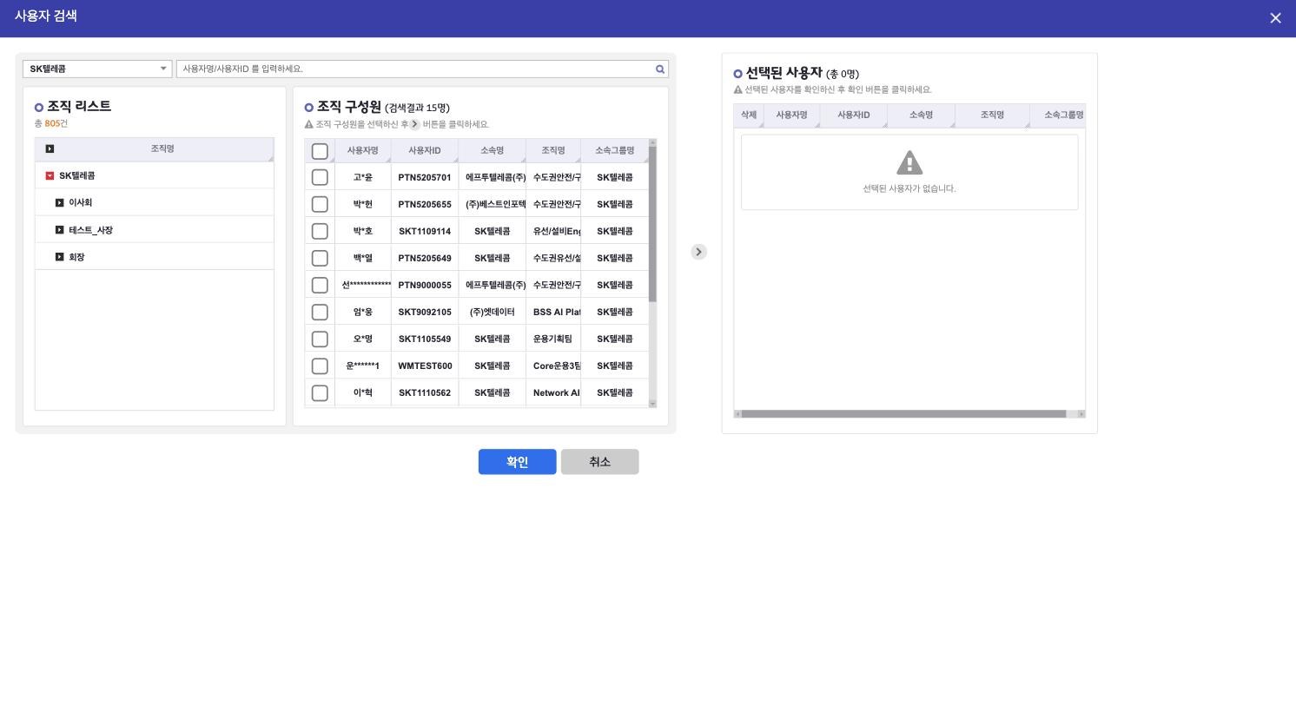Mark the checkbox for user 오*명
1296x705 pixels.
pos(320,339)
